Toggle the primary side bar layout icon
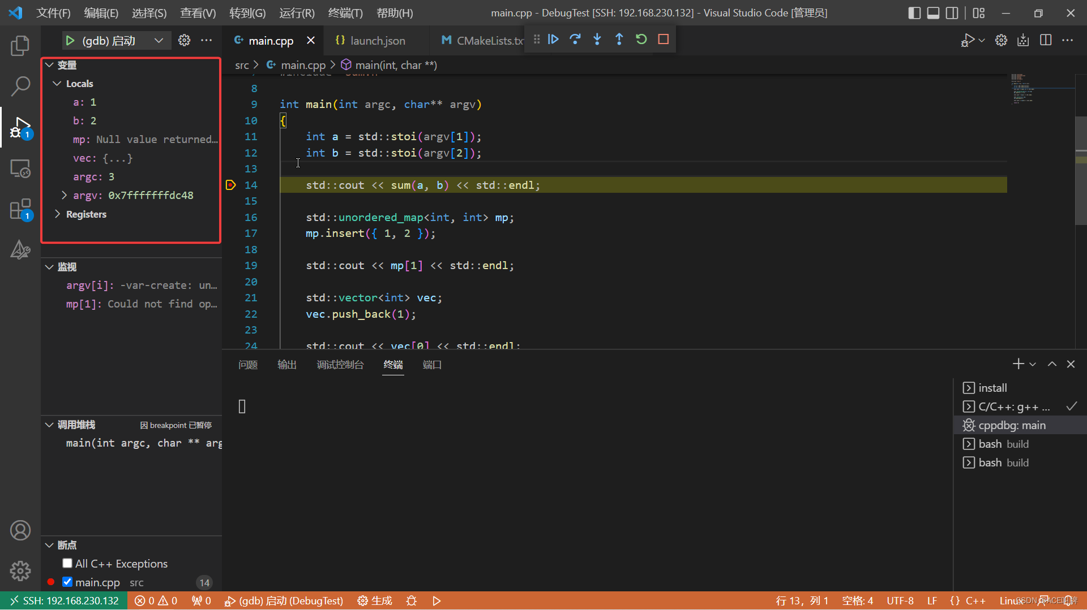The image size is (1087, 610). pyautogui.click(x=914, y=13)
